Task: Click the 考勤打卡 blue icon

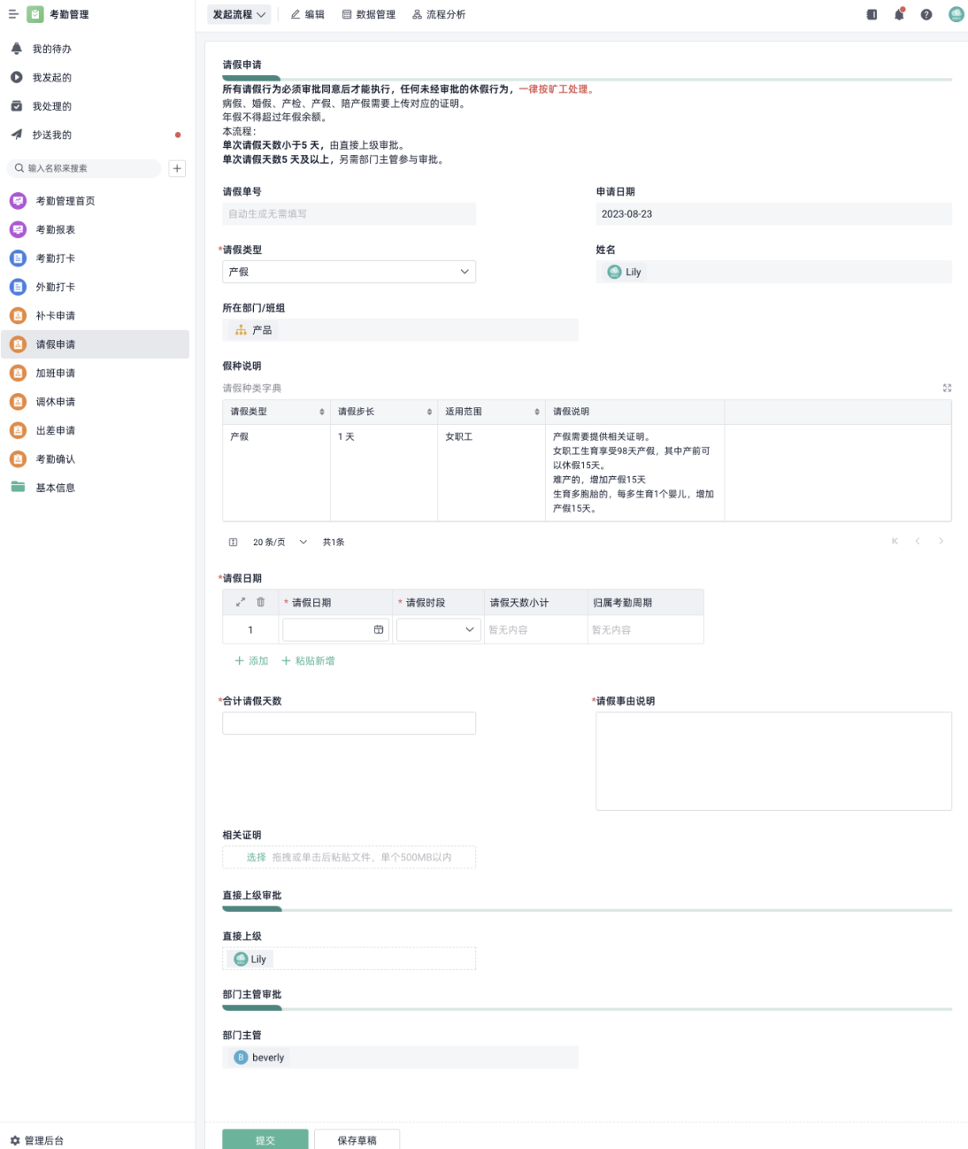Action: [18, 258]
